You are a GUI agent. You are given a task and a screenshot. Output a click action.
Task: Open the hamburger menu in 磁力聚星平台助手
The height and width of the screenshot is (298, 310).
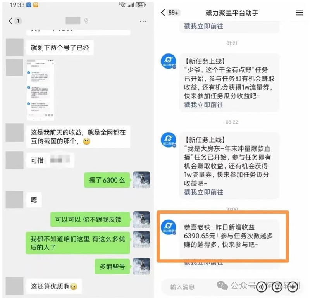[x=299, y=13]
